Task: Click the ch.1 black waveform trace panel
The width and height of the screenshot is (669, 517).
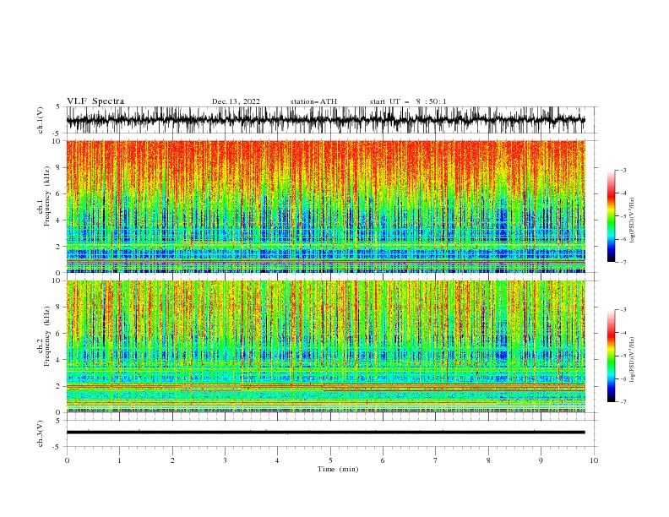Action: tap(325, 120)
